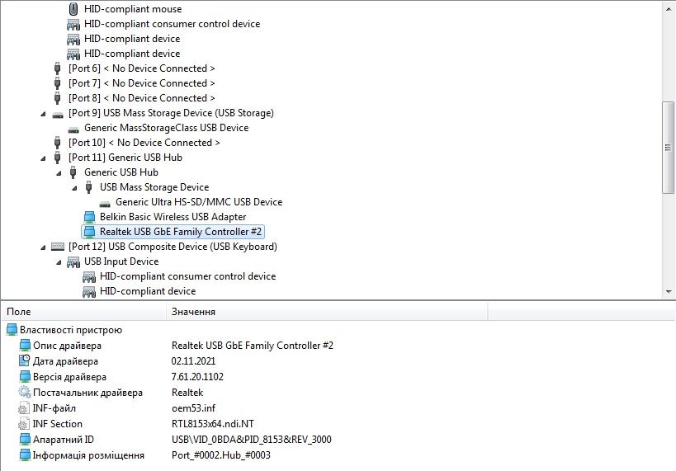
Task: Click the INF-файл document icon
Action: coord(24,408)
